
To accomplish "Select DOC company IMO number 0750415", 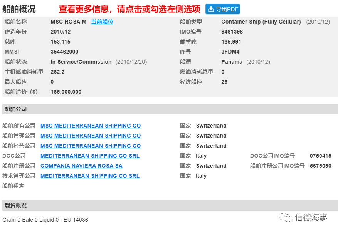I will tap(321, 156).
